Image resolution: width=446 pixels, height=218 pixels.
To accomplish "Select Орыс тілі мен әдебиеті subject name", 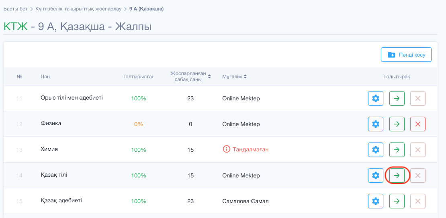I will point(72,98).
